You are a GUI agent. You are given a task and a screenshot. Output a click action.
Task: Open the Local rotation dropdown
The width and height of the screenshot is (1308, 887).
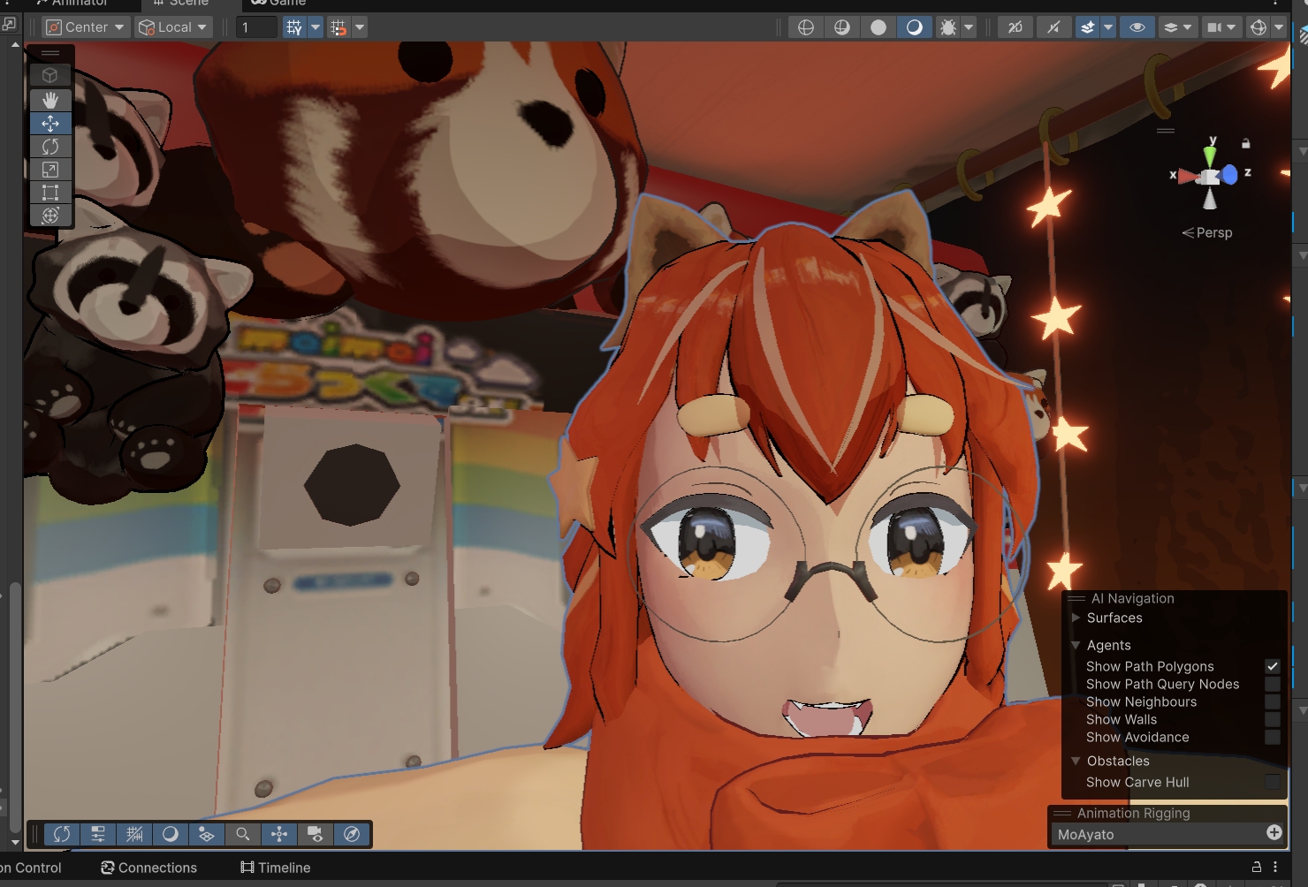click(x=173, y=27)
